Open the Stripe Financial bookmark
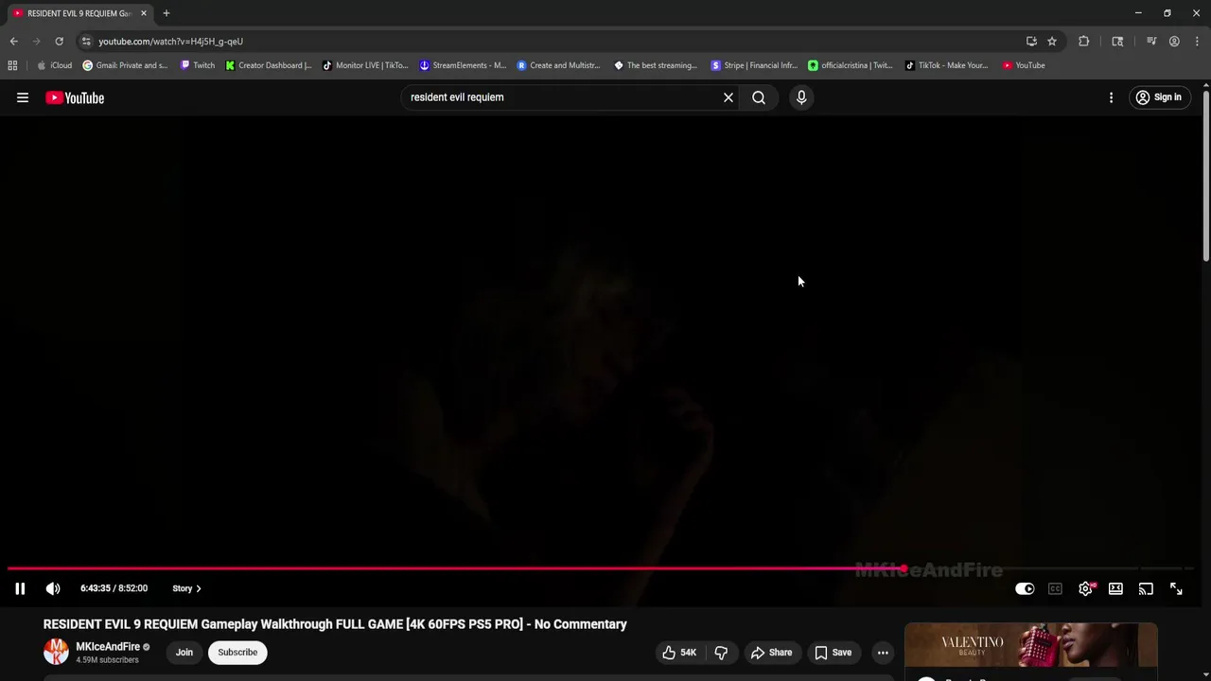Image resolution: width=1211 pixels, height=681 pixels. [754, 65]
